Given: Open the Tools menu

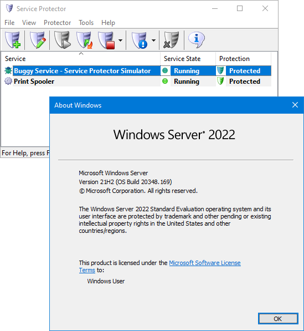Looking at the screenshot, I should click(86, 23).
